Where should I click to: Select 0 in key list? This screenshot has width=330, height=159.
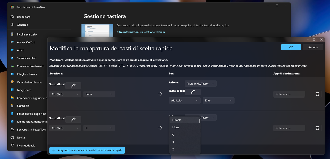pos(185,135)
